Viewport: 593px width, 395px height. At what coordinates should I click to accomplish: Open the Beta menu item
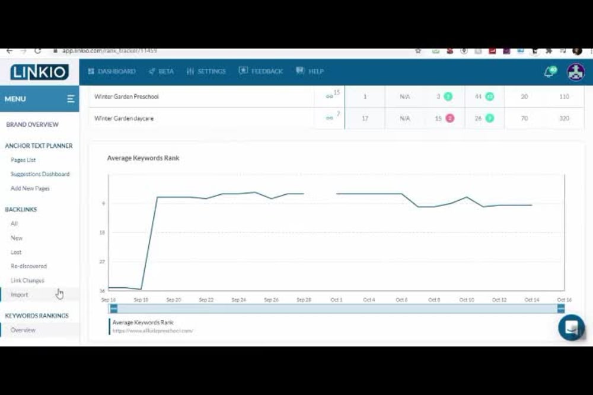(x=161, y=72)
